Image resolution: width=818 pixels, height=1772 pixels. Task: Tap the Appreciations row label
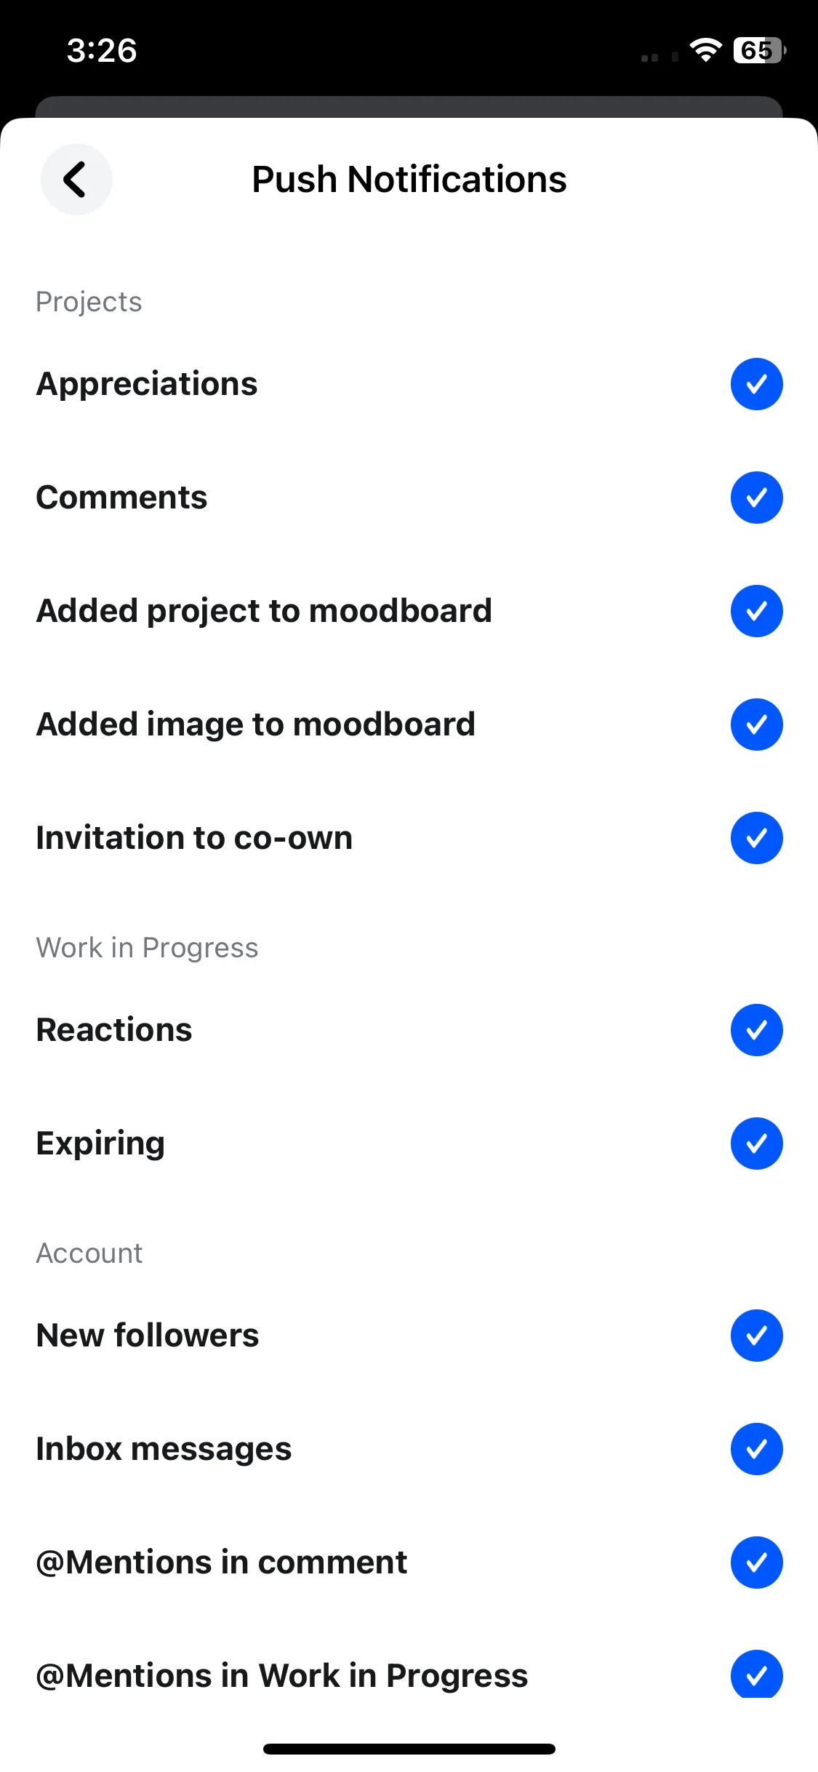147,384
